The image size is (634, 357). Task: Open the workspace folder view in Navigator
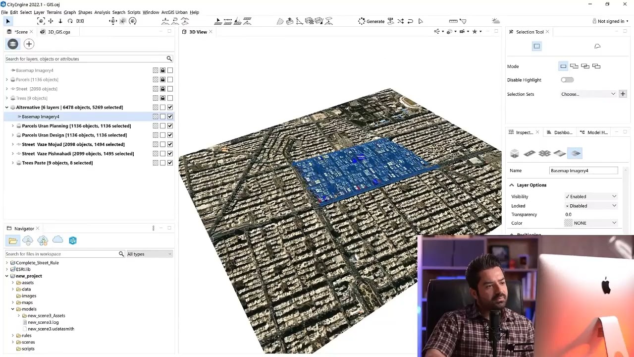pyautogui.click(x=13, y=240)
